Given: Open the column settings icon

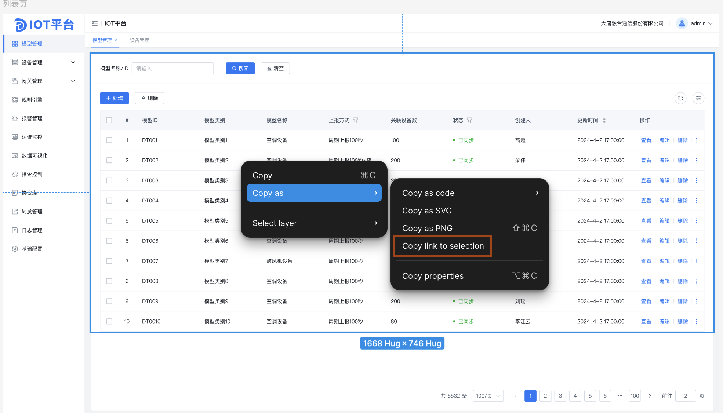Looking at the screenshot, I should (x=698, y=98).
